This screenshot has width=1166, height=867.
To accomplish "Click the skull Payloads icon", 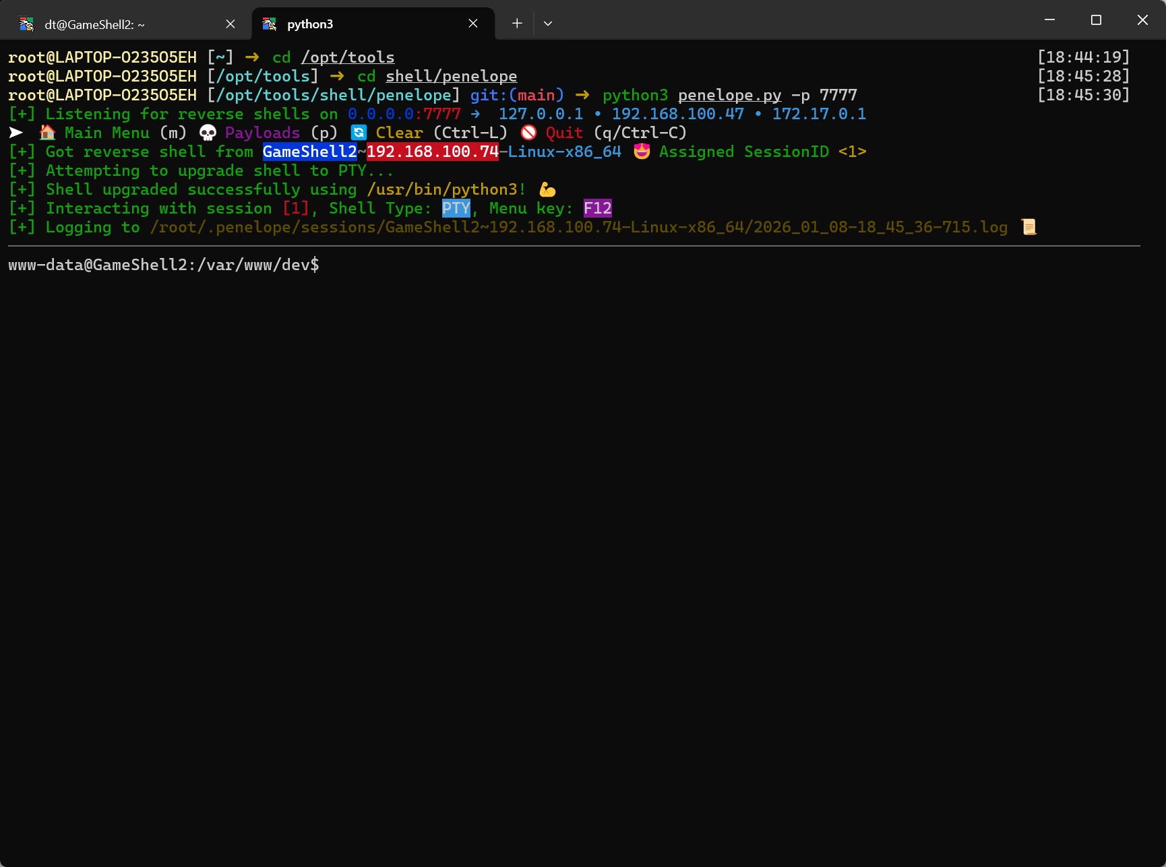I will pos(208,133).
